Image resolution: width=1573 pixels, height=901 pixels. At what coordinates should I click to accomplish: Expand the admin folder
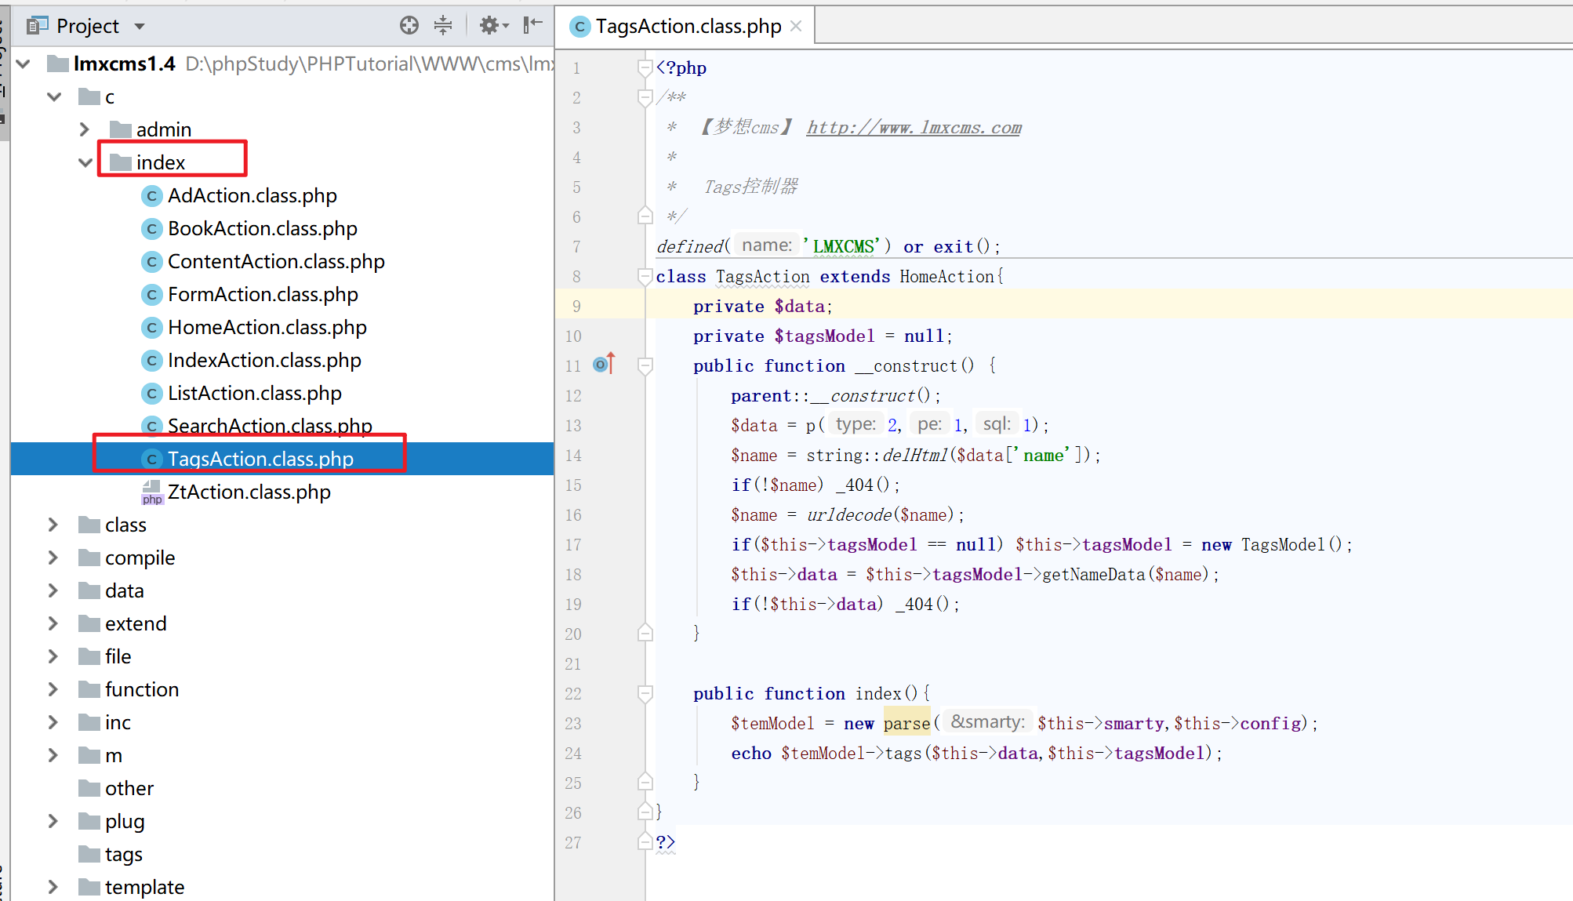click(x=85, y=129)
